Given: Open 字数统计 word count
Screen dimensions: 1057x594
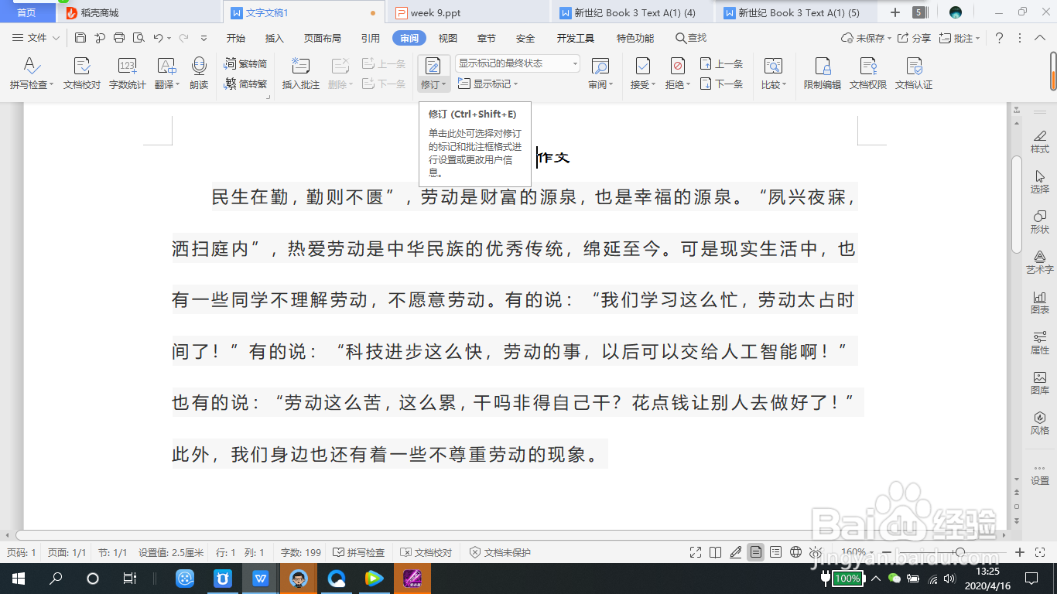Looking at the screenshot, I should pos(126,73).
